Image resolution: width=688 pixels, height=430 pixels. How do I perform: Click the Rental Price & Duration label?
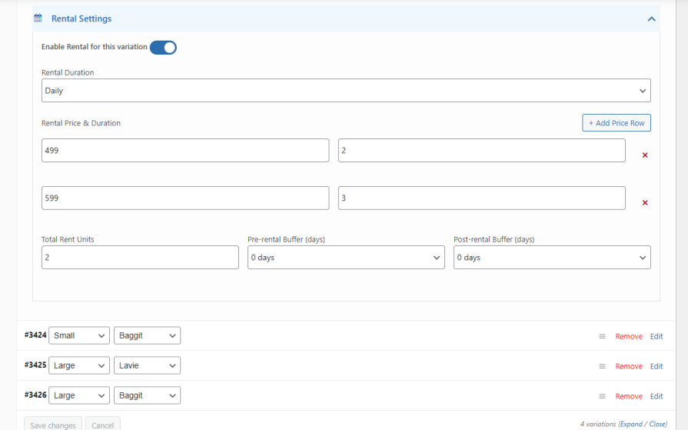pyautogui.click(x=81, y=123)
